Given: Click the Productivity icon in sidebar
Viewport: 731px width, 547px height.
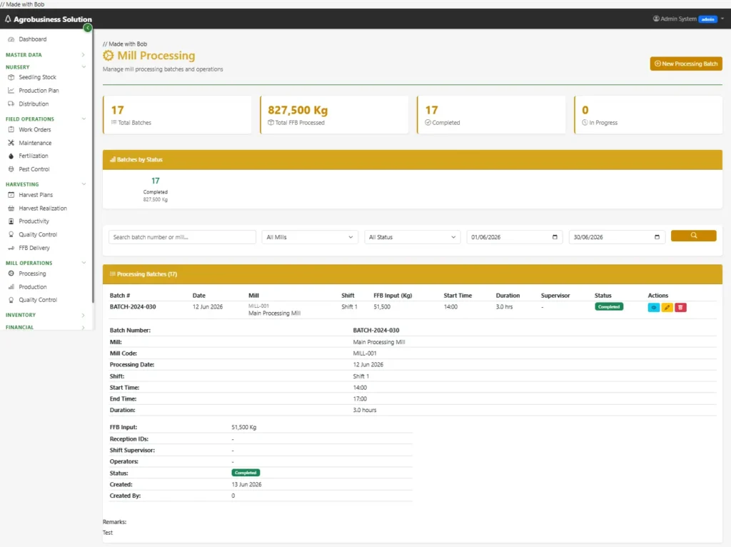Looking at the screenshot, I should pos(11,221).
